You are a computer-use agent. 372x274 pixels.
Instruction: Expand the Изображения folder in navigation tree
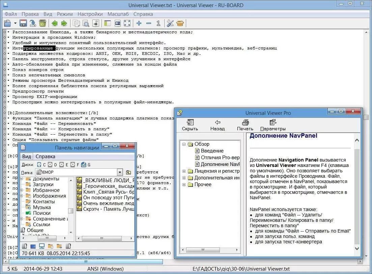(x=22, y=196)
